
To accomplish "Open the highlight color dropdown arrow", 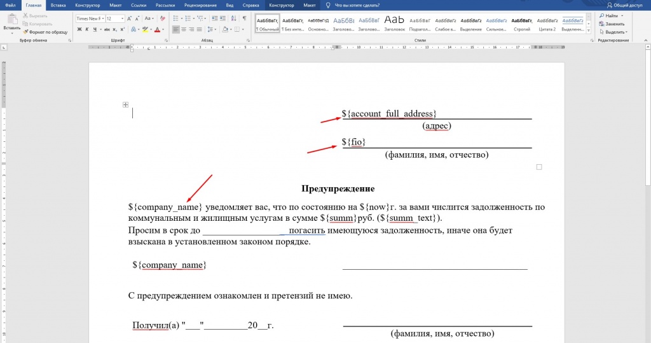I will (x=150, y=29).
